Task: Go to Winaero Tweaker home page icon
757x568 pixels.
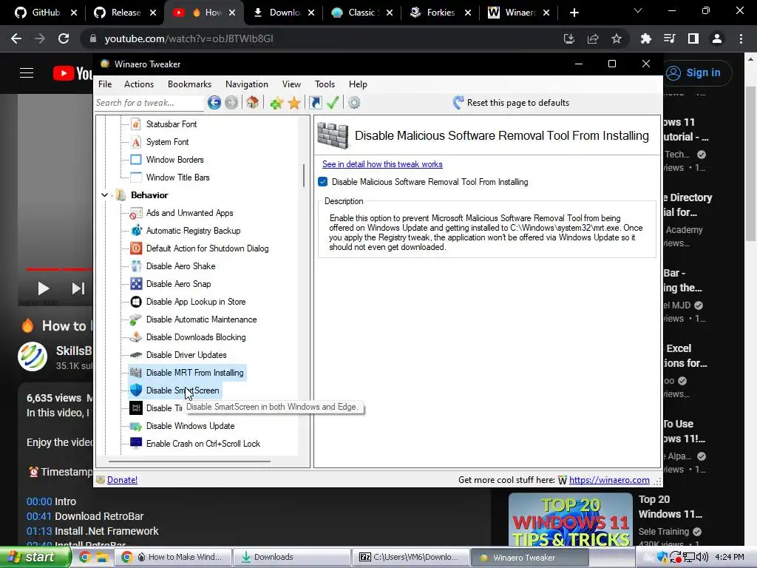Action: pos(253,102)
